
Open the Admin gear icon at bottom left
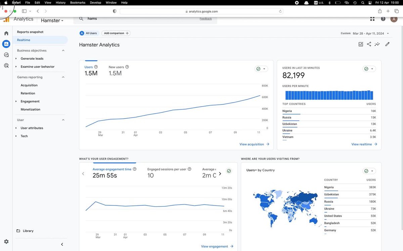point(6,242)
